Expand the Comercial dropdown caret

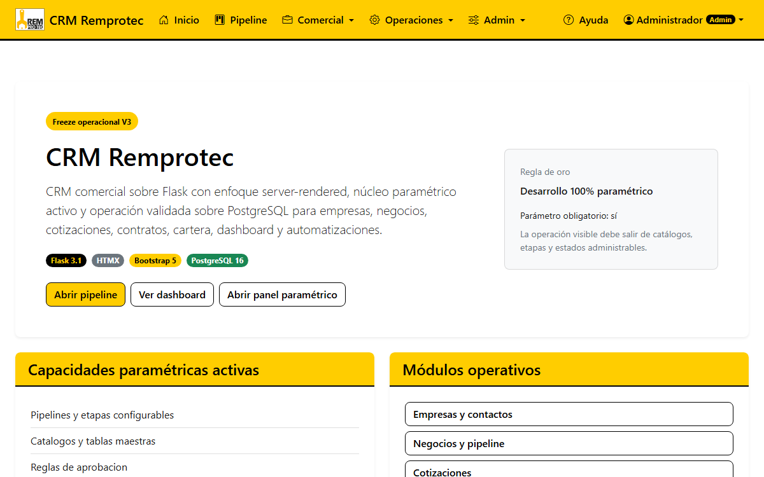[351, 20]
